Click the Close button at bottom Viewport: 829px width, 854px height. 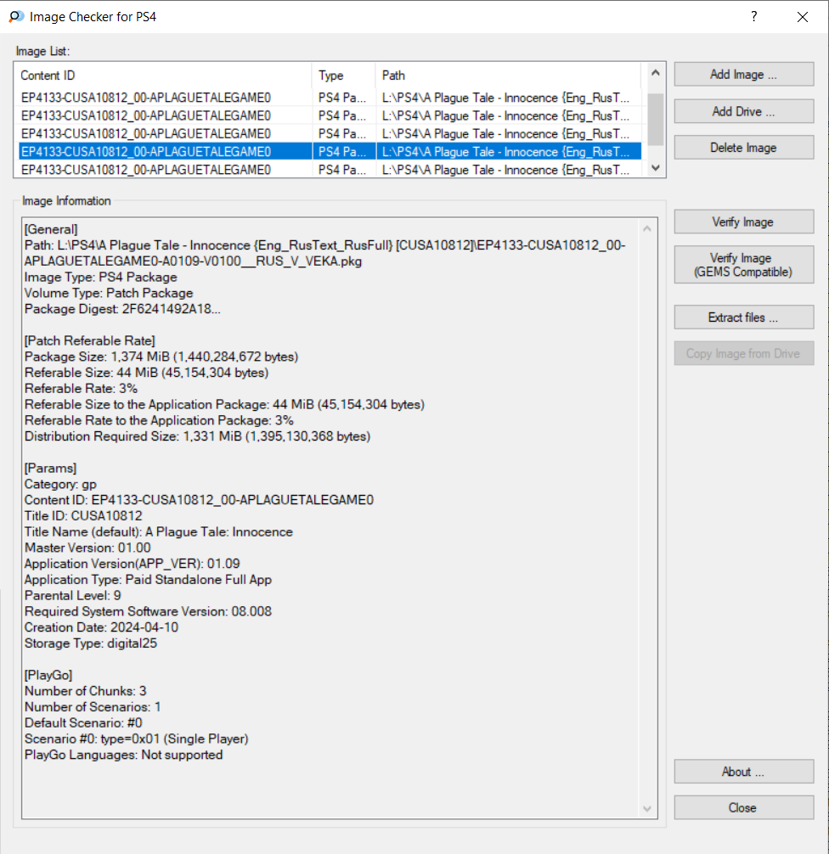pyautogui.click(x=744, y=807)
